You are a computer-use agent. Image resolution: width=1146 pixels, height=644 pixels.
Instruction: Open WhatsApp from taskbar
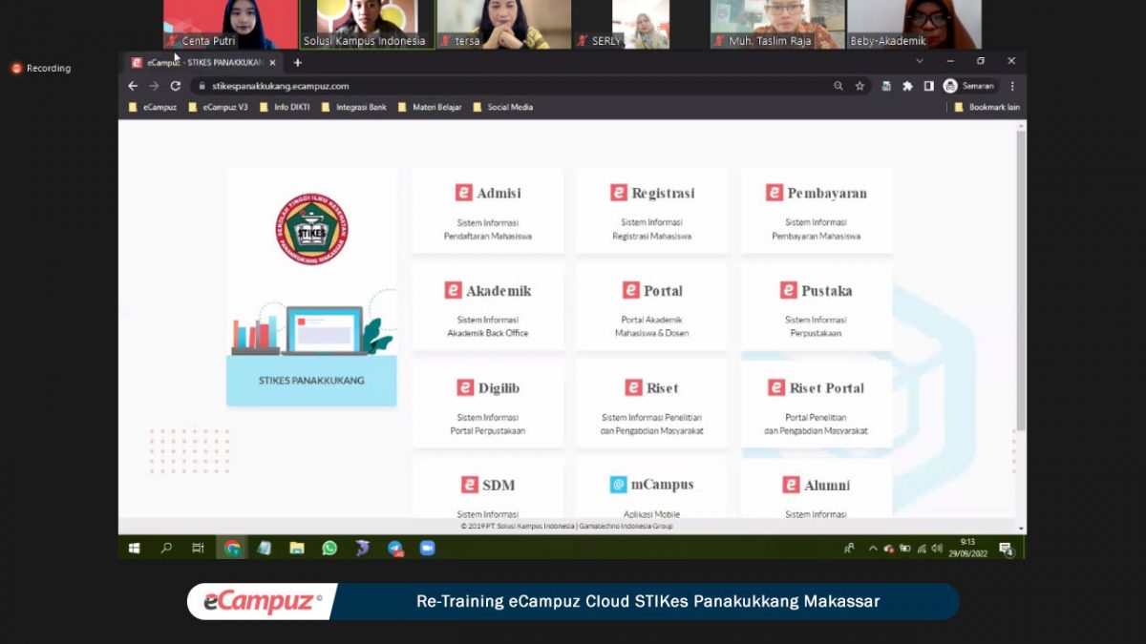329,548
